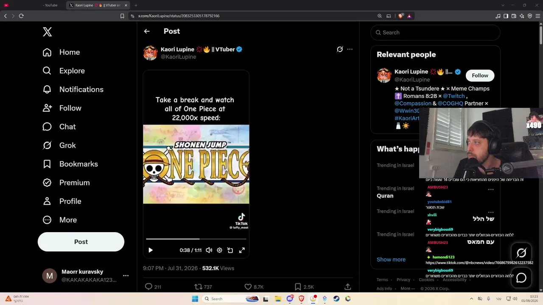Open Kaori Lupine's avatar on the post
This screenshot has width=543, height=305.
click(x=150, y=53)
